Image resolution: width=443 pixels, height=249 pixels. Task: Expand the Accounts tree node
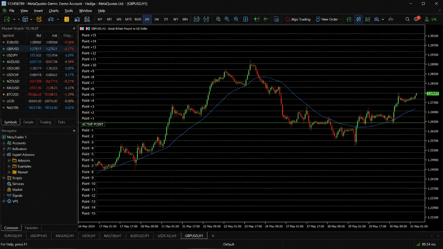tap(4, 143)
